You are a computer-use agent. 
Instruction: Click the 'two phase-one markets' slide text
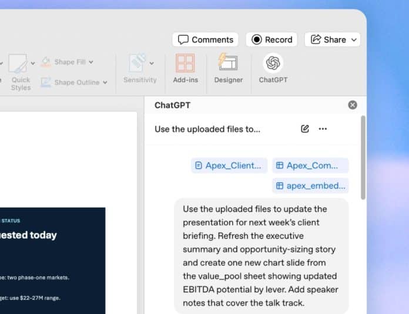pos(35,278)
